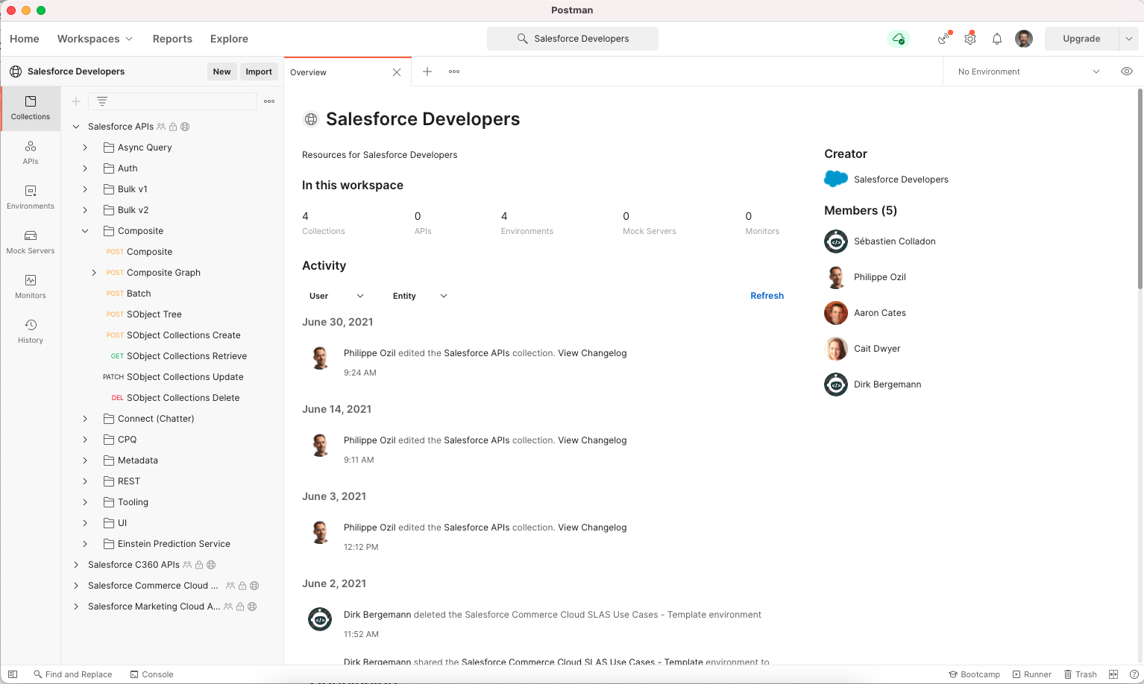The width and height of the screenshot is (1144, 684).
Task: Click the sync status cloud icon
Action: (x=899, y=39)
